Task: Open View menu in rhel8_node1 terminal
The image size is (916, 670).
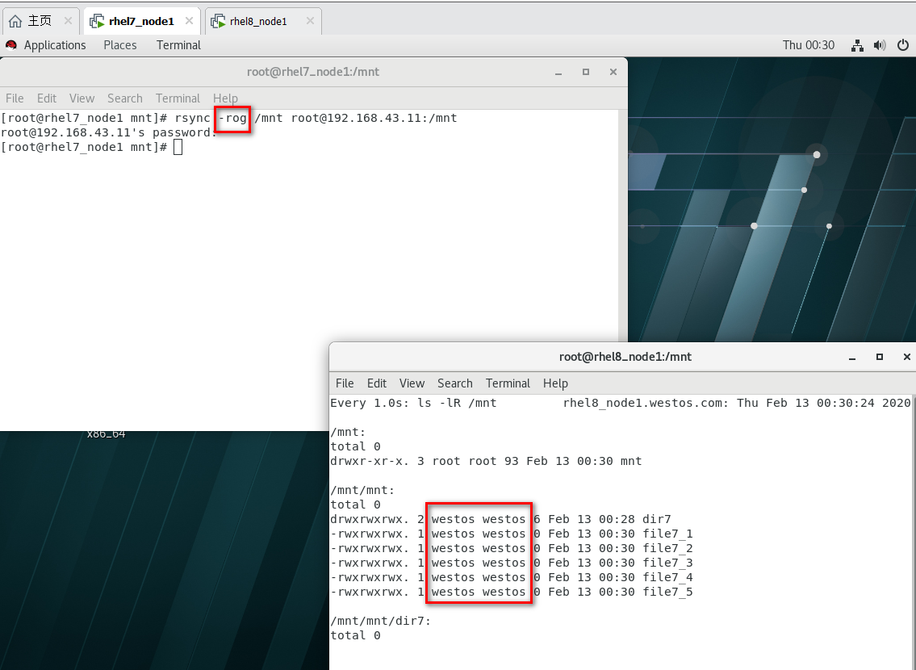Action: (412, 383)
